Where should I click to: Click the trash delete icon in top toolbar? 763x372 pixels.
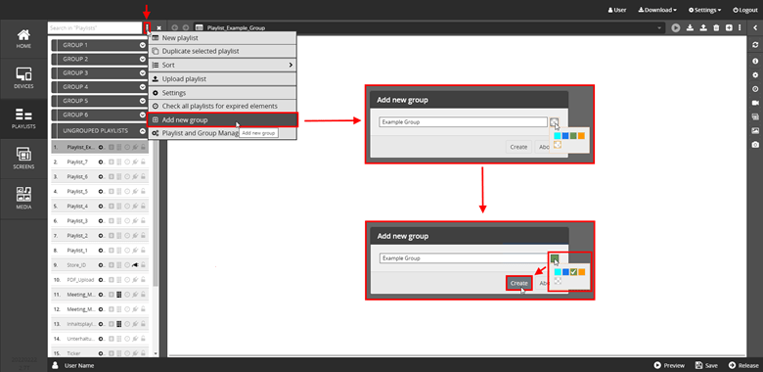(716, 27)
